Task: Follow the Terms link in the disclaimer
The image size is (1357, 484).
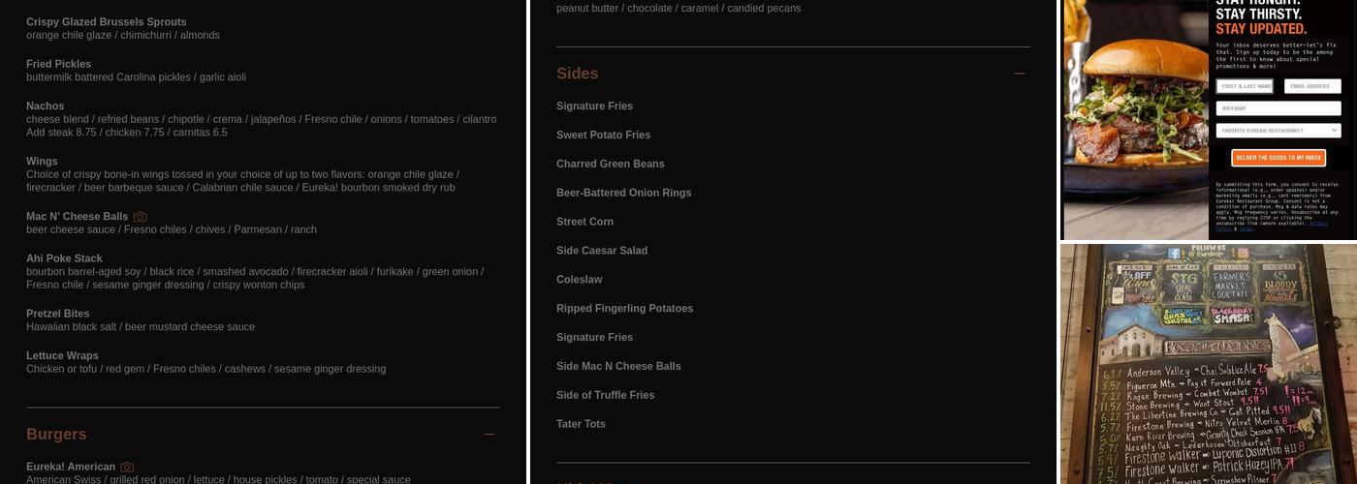Action: [x=1247, y=229]
